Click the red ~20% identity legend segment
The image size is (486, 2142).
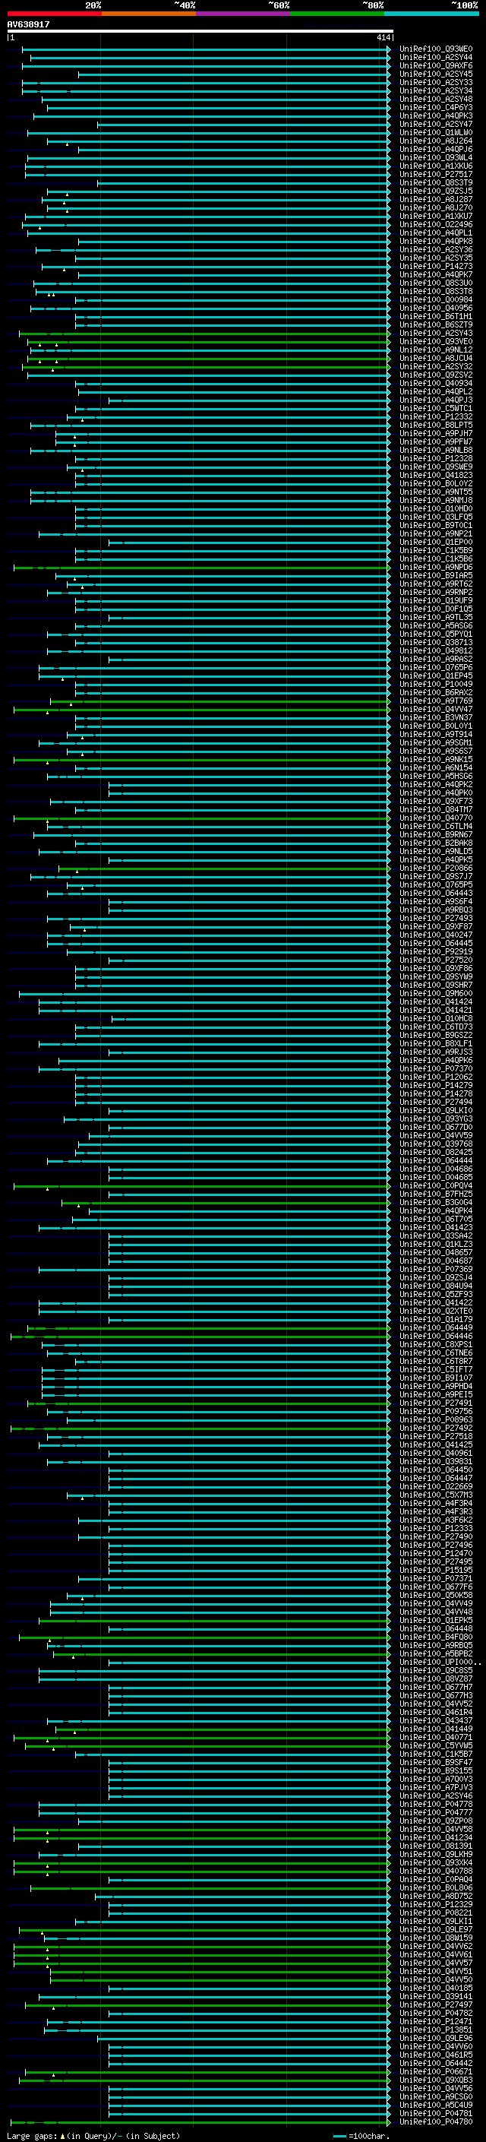(54, 14)
